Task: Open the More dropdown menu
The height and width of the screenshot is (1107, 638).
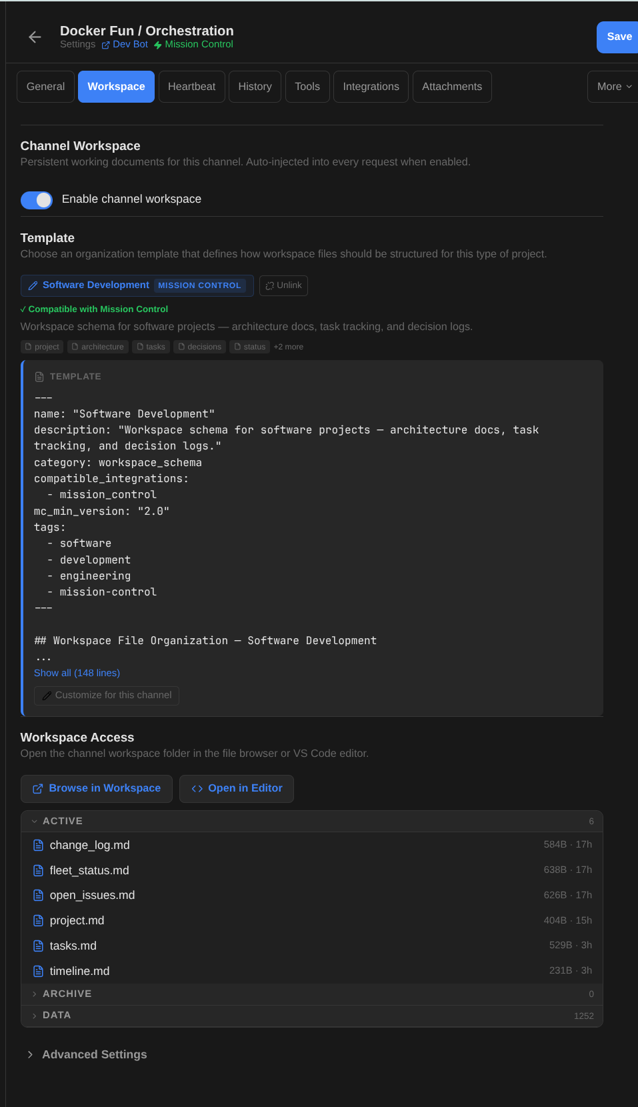Action: coord(614,87)
